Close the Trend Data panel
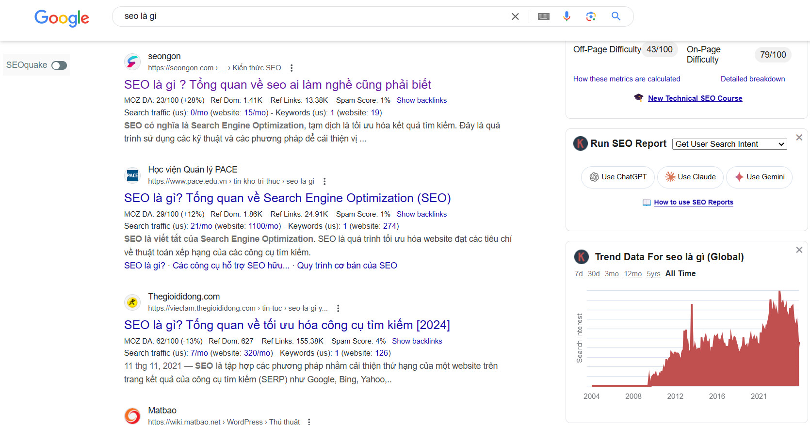Image resolution: width=810 pixels, height=425 pixels. (x=799, y=250)
